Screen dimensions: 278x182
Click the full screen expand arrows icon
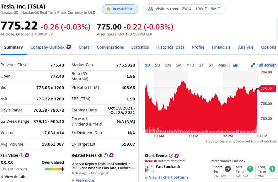point(253,65)
